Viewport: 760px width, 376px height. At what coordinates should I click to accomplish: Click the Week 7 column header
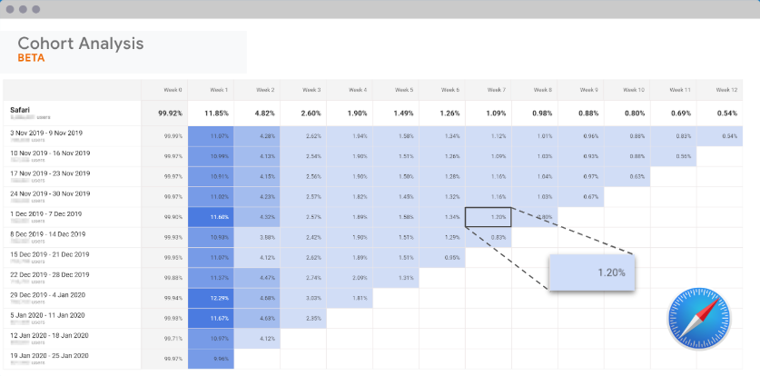[x=495, y=90]
